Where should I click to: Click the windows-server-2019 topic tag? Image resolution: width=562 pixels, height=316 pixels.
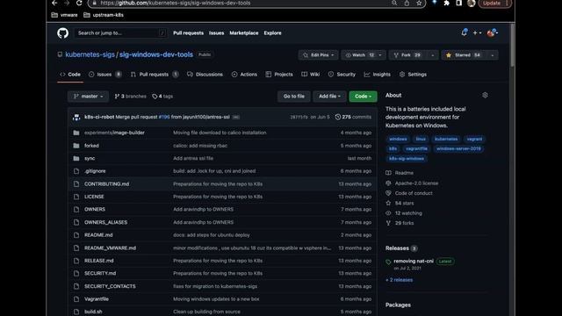(458, 148)
